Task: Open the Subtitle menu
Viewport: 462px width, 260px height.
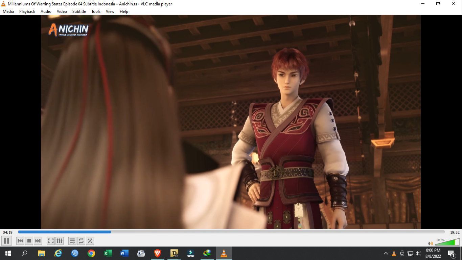Action: (79, 11)
